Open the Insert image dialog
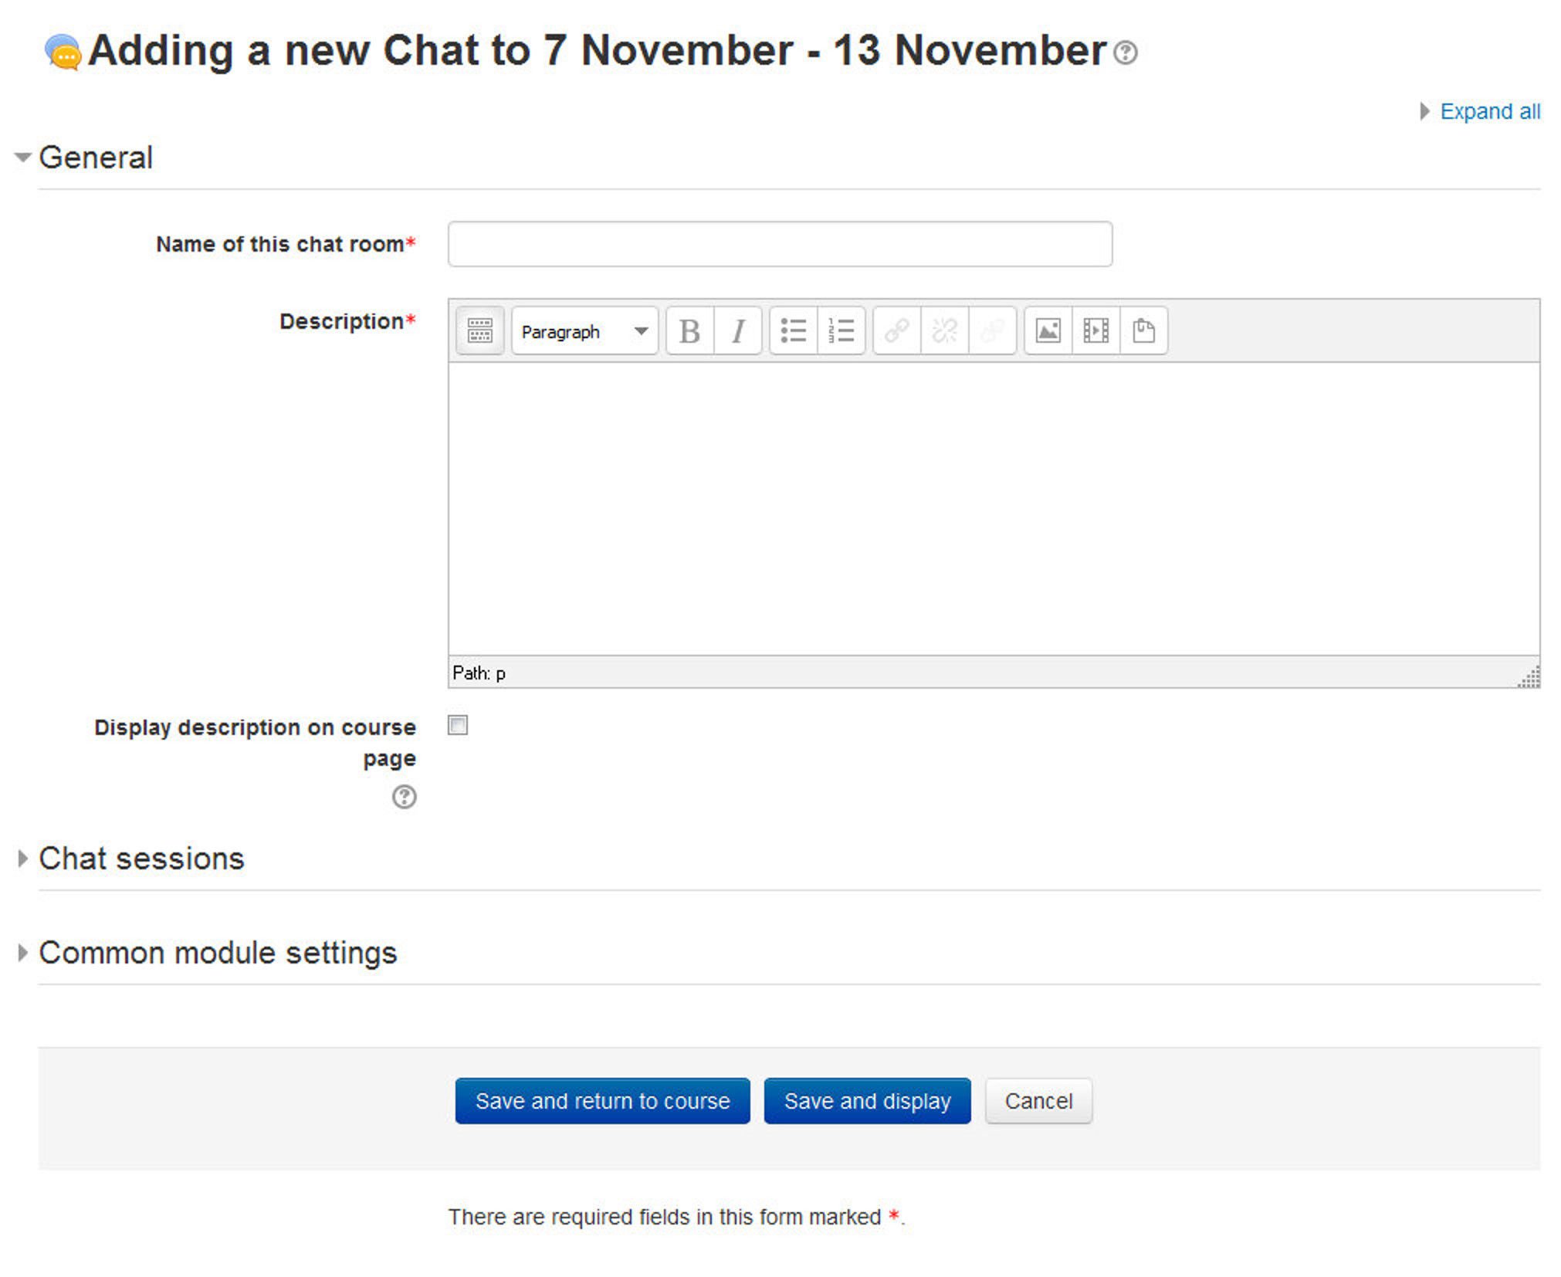This screenshot has height=1277, width=1561. tap(1048, 330)
